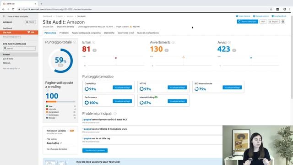Click the 423 notices count

coord(223,49)
